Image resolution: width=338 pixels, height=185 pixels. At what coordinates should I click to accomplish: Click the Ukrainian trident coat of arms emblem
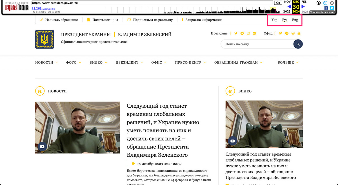click(x=44, y=39)
